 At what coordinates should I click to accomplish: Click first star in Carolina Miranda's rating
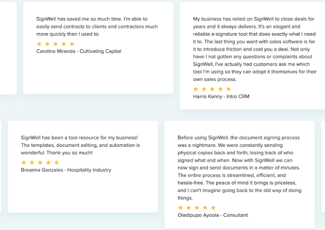[40, 44]
